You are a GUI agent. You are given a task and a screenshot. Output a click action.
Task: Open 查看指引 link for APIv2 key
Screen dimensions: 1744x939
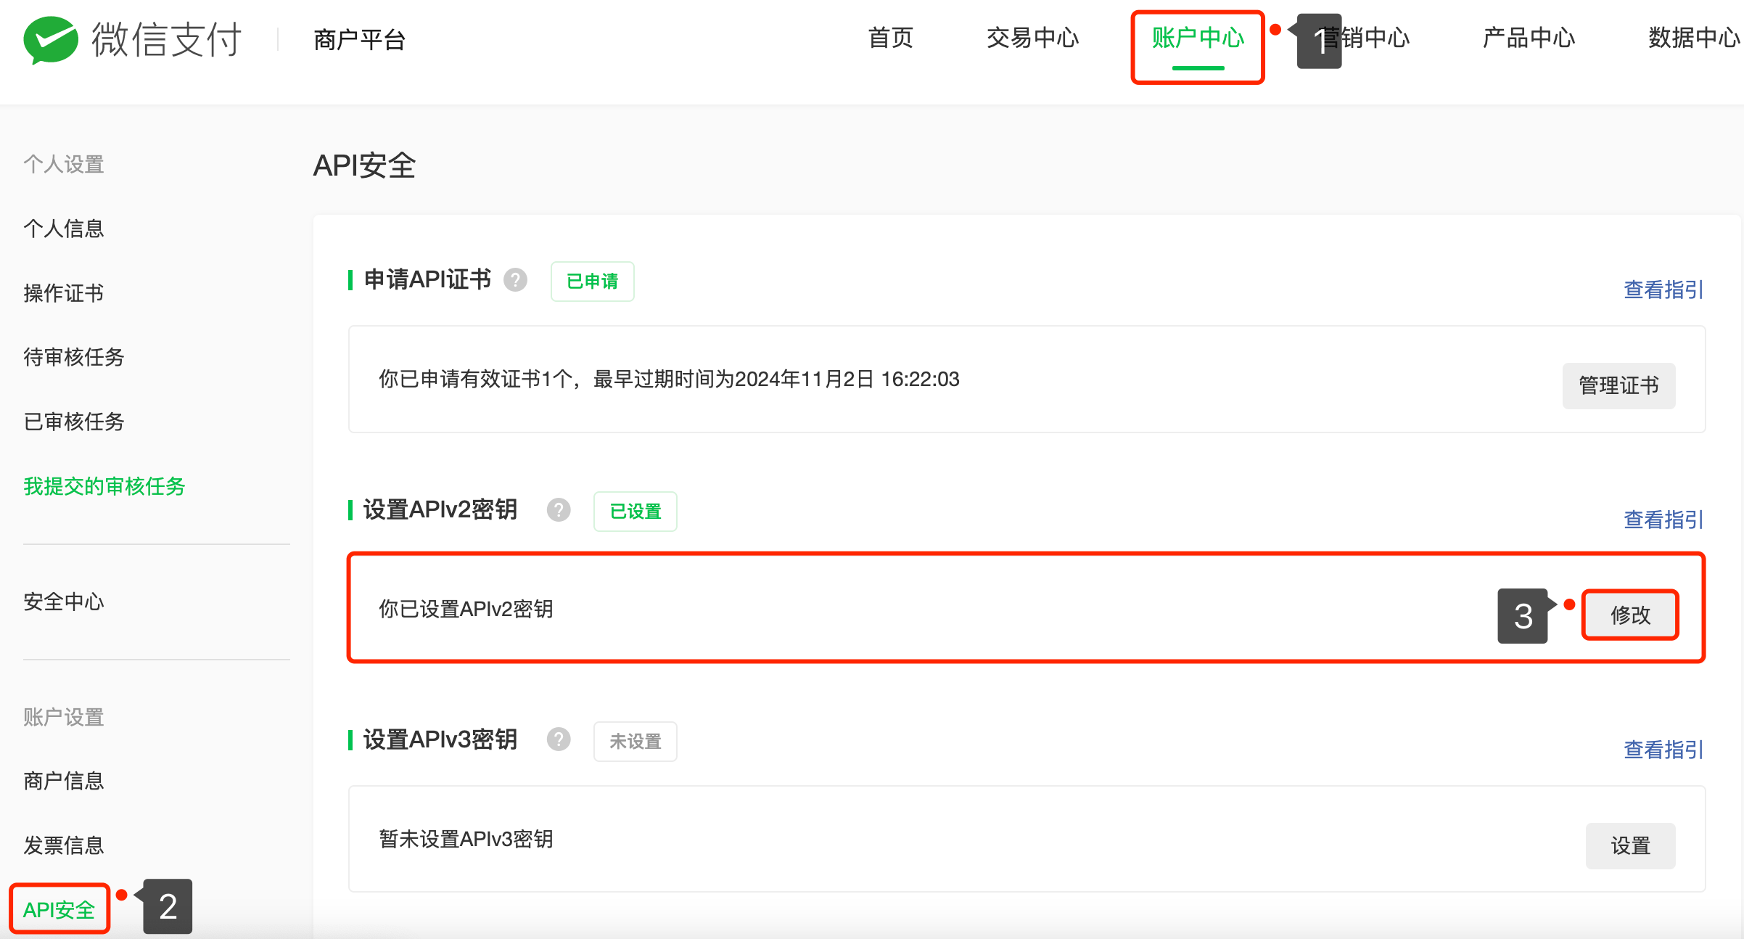click(1663, 520)
